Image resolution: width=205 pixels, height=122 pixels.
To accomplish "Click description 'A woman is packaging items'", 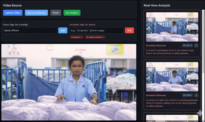I will 170,52.
